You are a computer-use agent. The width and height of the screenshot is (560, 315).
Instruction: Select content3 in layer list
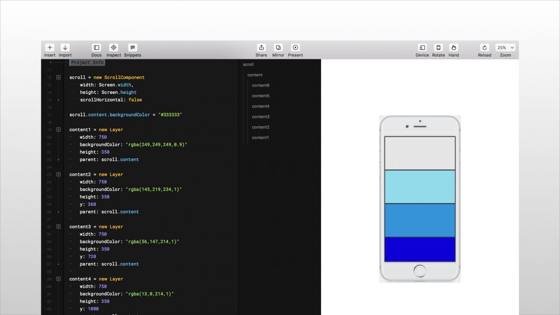(261, 117)
